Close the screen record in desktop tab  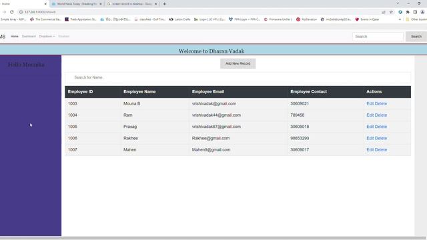pyautogui.click(x=155, y=4)
